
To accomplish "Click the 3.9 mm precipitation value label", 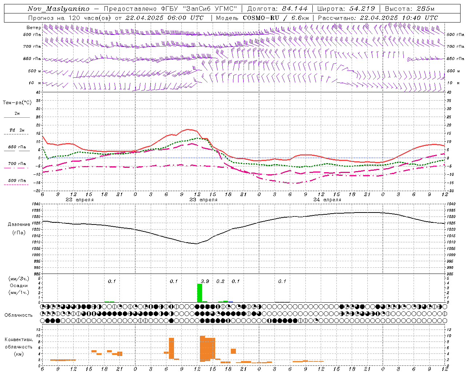I will coord(205,281).
